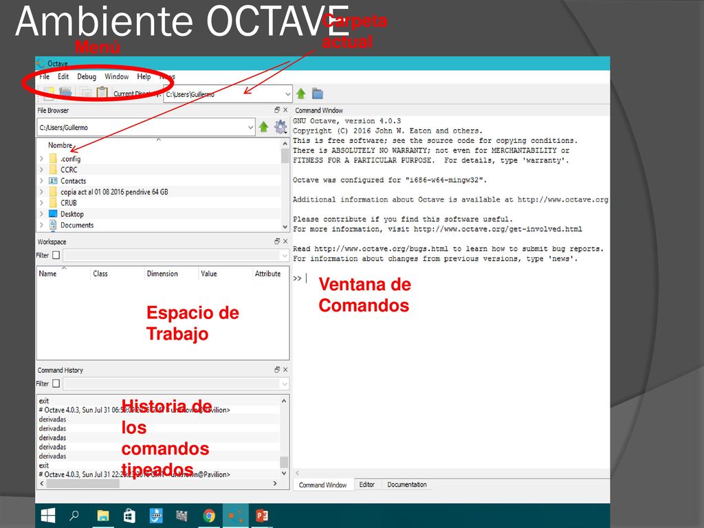Expand the CCRC folder

41,170
